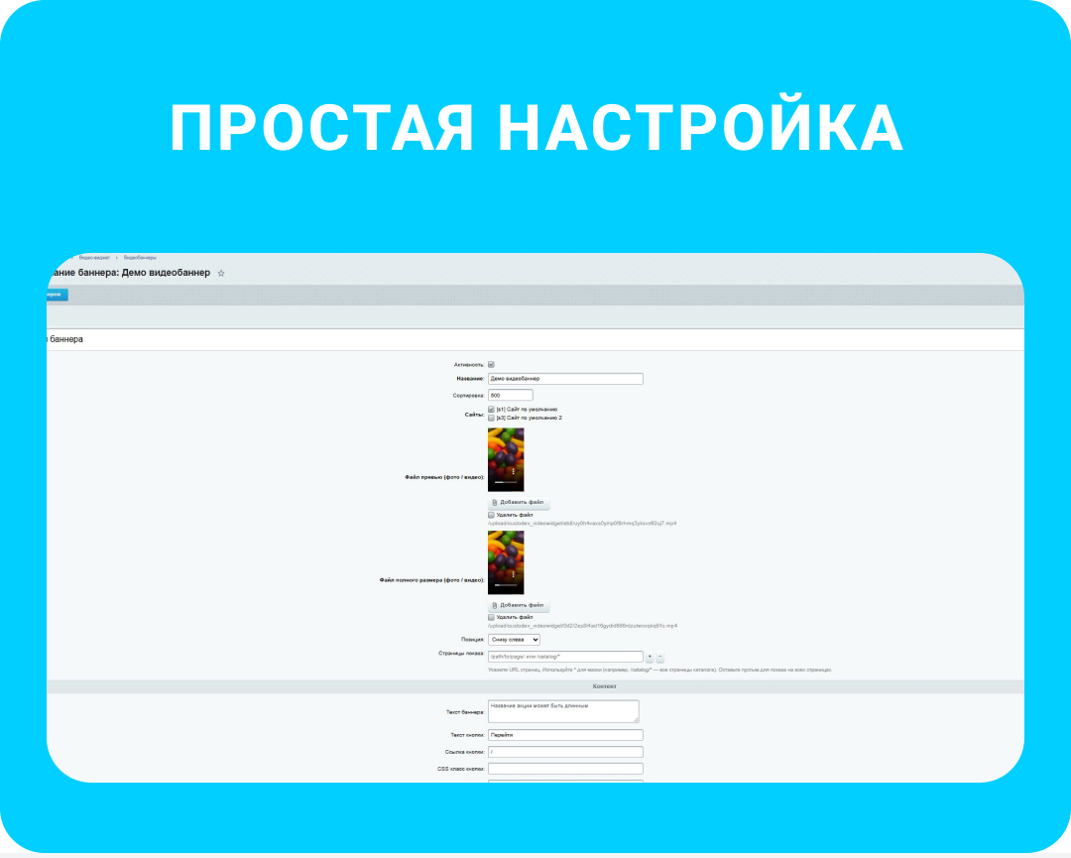Check Удалить файл for the preview file

[x=490, y=513]
